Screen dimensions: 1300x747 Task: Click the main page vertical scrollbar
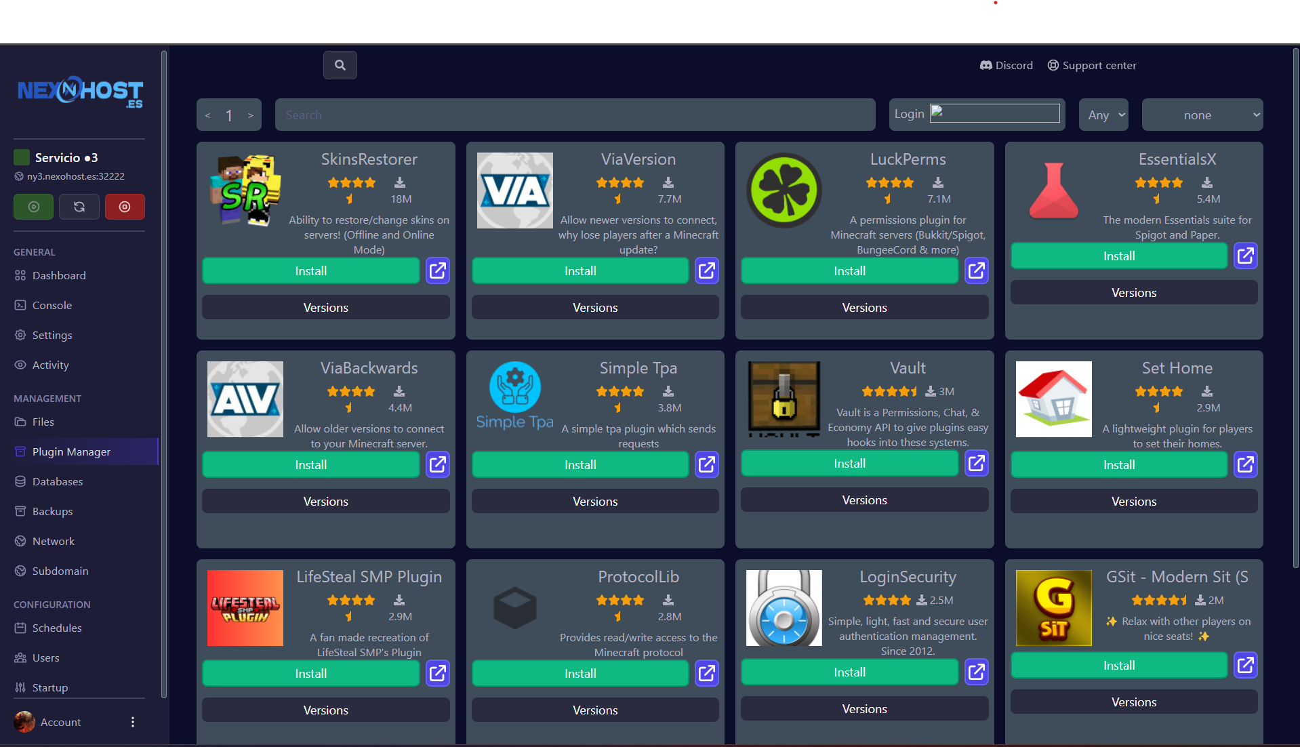tap(1295, 308)
